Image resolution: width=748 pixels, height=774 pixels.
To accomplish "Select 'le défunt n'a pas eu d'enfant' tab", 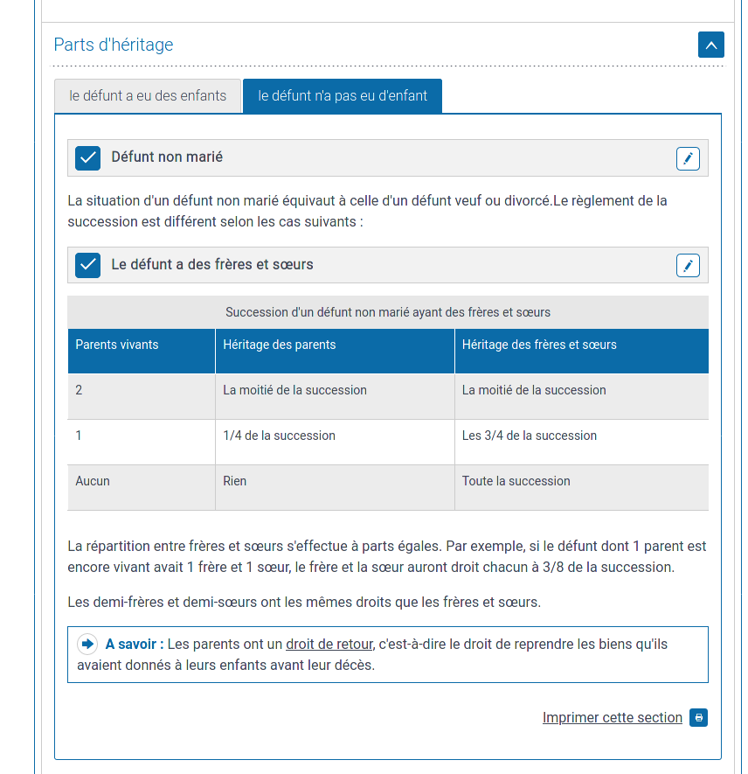I will click(x=343, y=96).
